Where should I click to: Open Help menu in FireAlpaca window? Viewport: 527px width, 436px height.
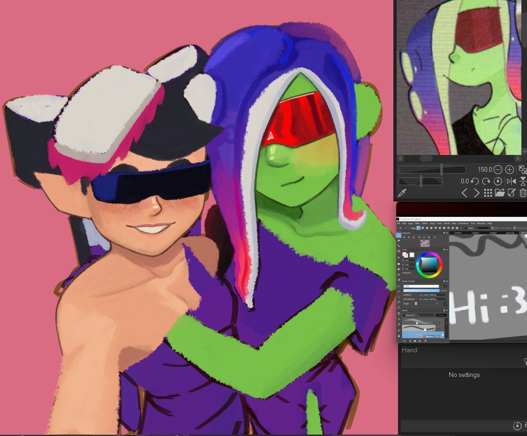[490, 223]
